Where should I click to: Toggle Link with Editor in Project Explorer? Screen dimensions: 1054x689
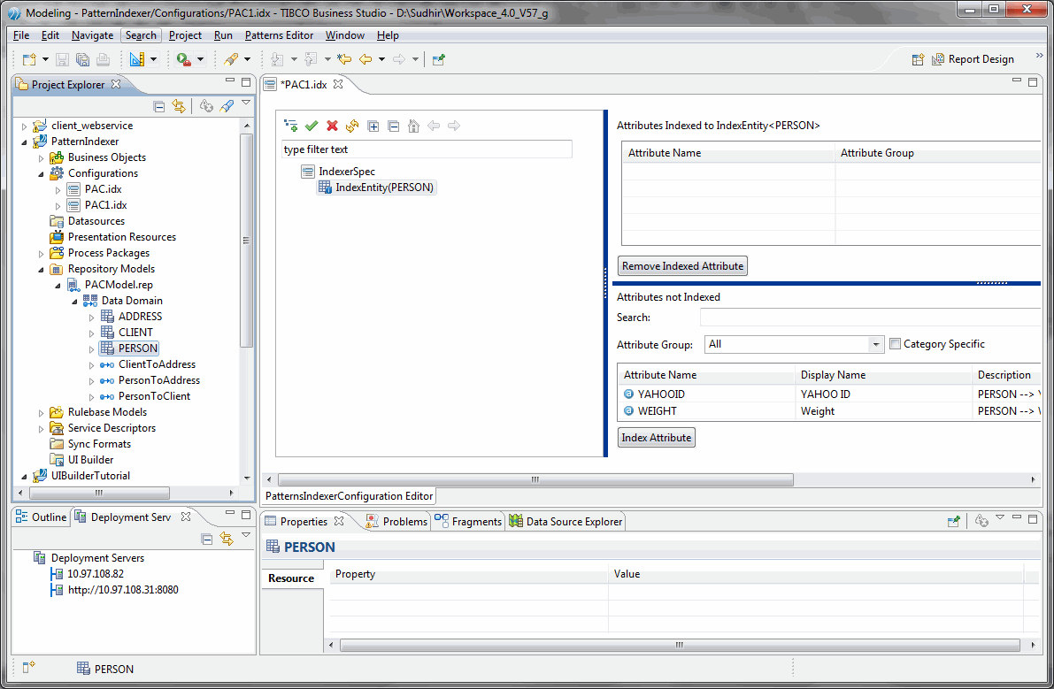pos(179,106)
